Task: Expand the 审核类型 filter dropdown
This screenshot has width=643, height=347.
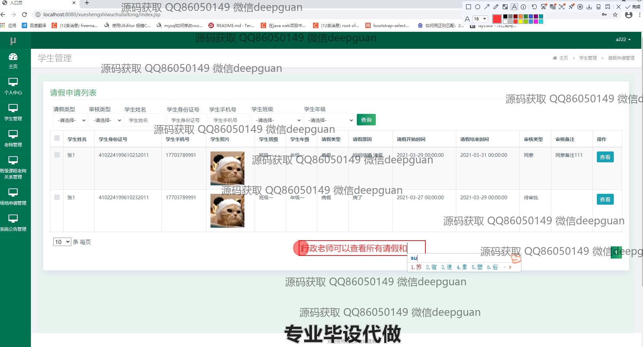Action: pyautogui.click(x=106, y=120)
